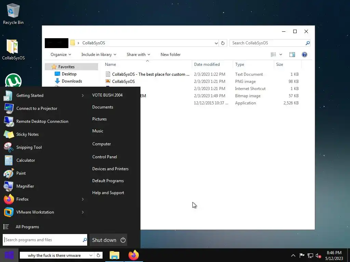
Task: Open File Explorer from the taskbar
Action: 114,255
